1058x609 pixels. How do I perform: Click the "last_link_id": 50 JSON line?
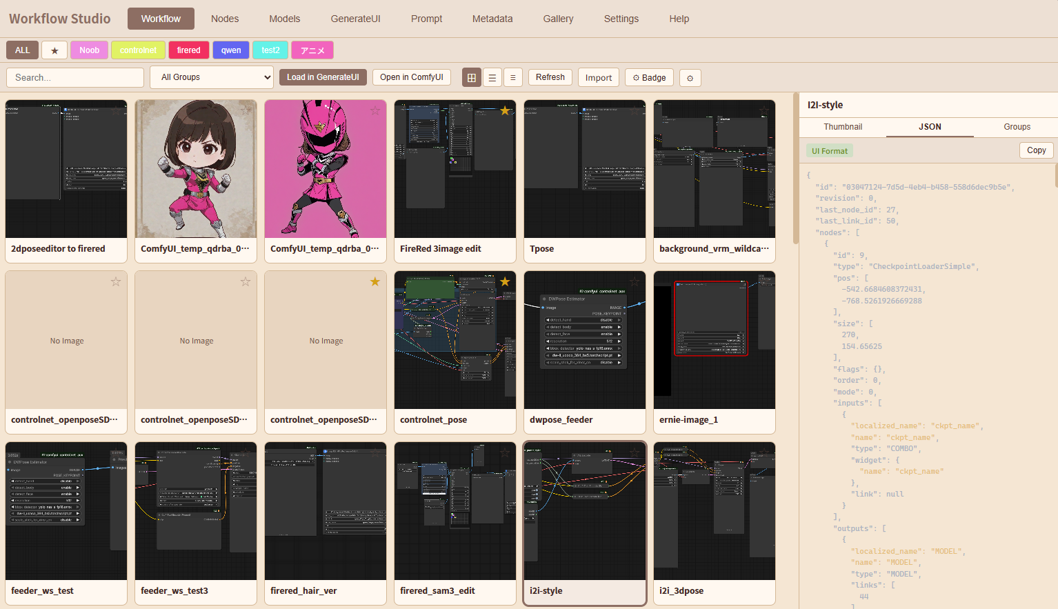click(x=857, y=221)
